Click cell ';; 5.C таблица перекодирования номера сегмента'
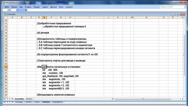This screenshot has width=188, height=106. coord(66,48)
